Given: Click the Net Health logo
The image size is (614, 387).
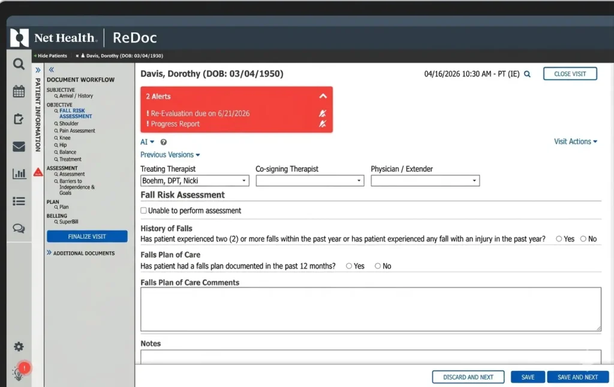Looking at the screenshot, I should click(x=53, y=38).
